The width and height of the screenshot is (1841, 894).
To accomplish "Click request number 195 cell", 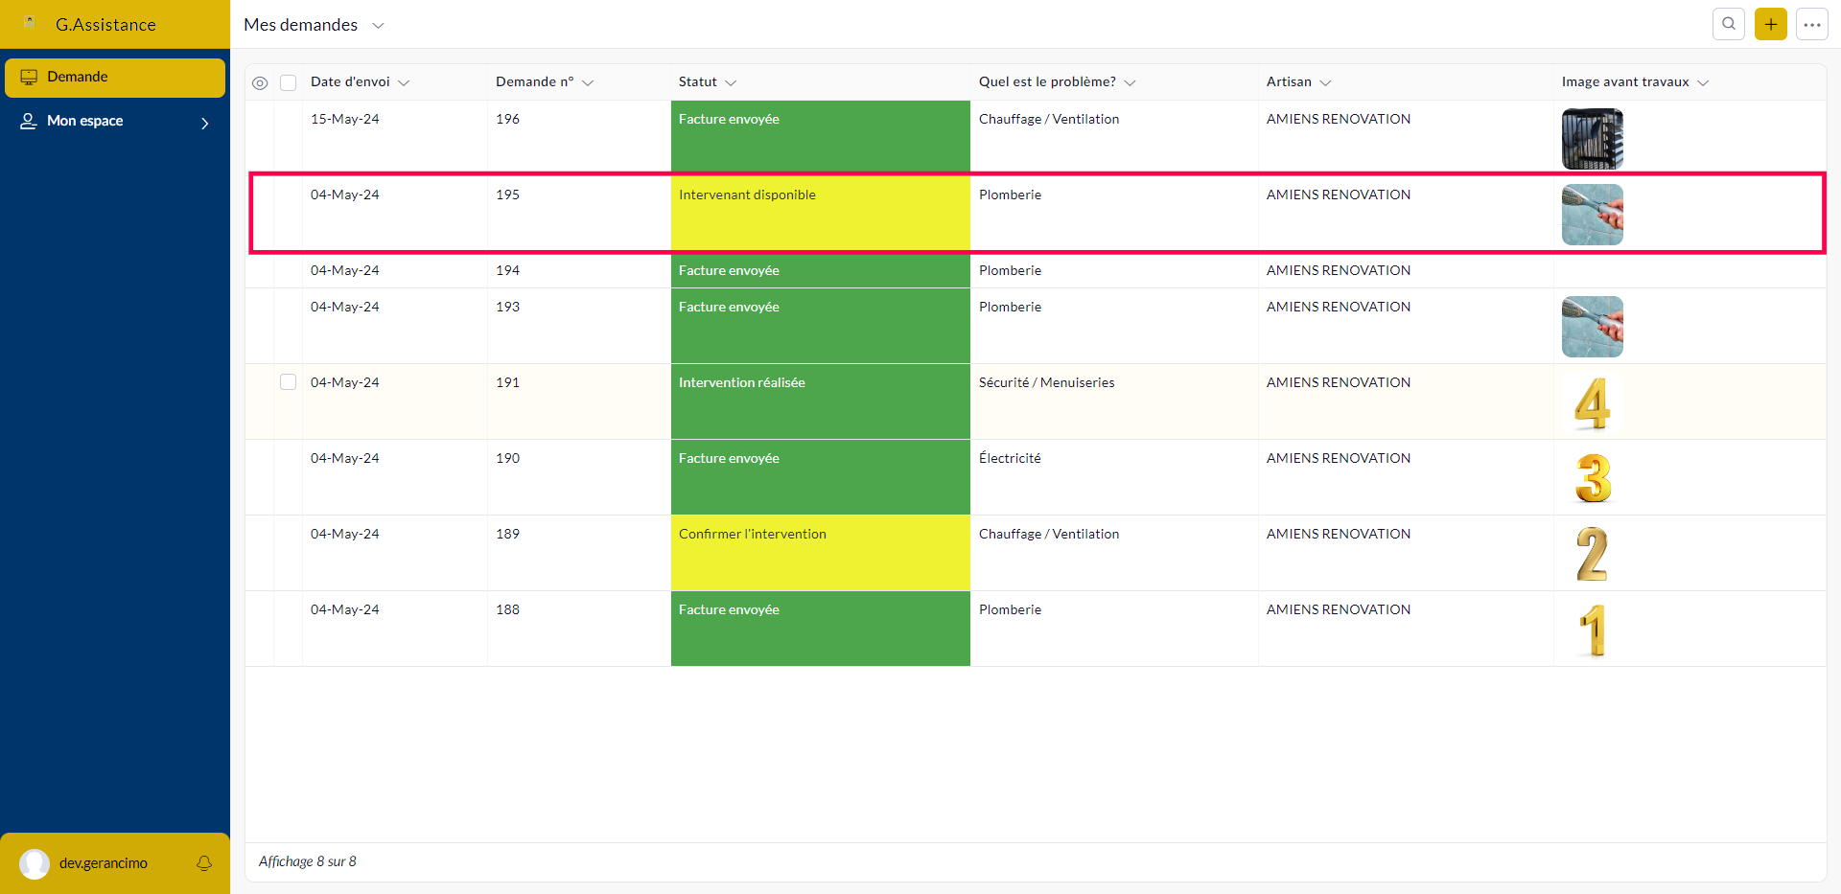I will pyautogui.click(x=508, y=195).
